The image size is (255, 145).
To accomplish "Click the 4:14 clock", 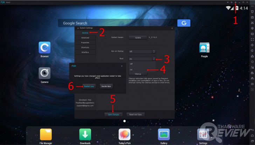I will tap(244, 8).
